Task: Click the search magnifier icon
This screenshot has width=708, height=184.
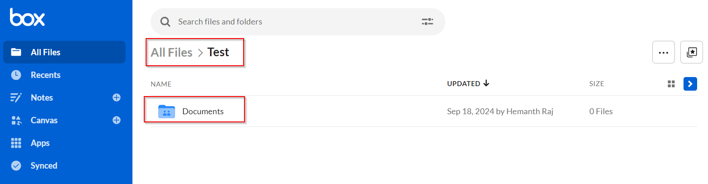Action: pos(165,22)
